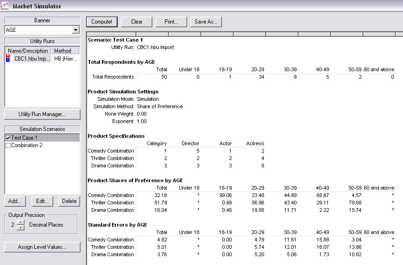The height and width of the screenshot is (265, 403).
Task: Click the Exponent value 1.00
Action: [x=142, y=122]
